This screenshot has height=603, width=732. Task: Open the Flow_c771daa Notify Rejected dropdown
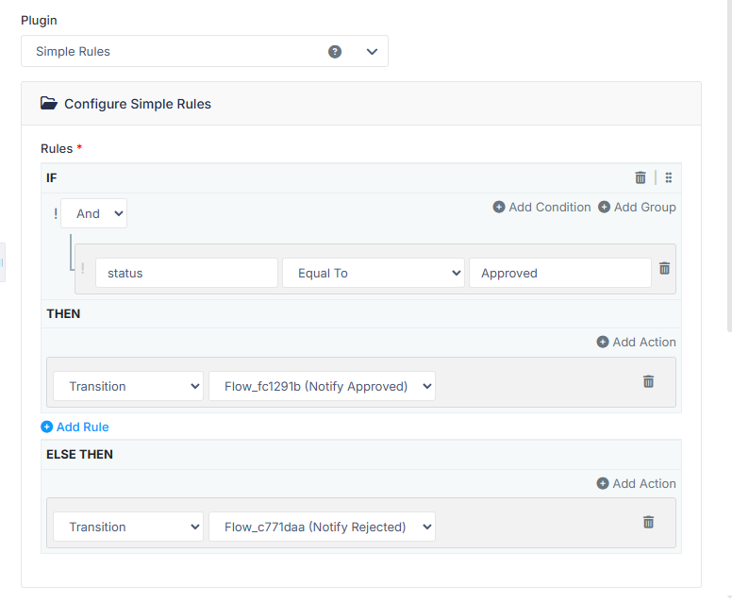click(x=322, y=527)
